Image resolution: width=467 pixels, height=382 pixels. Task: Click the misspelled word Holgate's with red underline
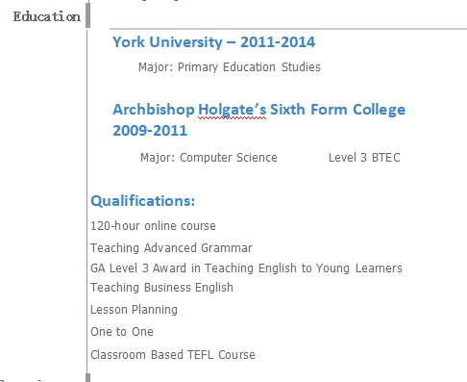(233, 110)
